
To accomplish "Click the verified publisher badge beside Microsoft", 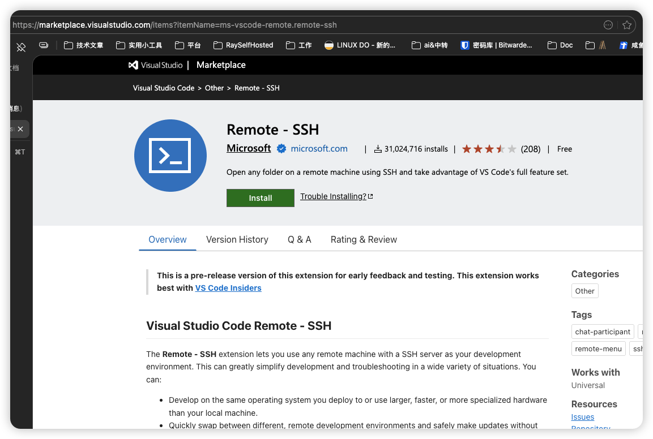I will pos(281,149).
